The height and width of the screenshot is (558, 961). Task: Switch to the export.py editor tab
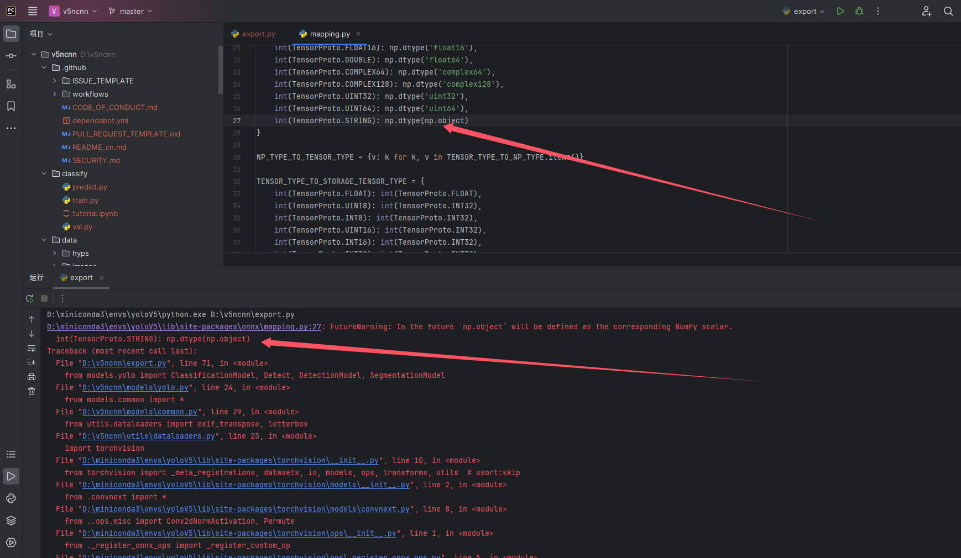pyautogui.click(x=258, y=34)
